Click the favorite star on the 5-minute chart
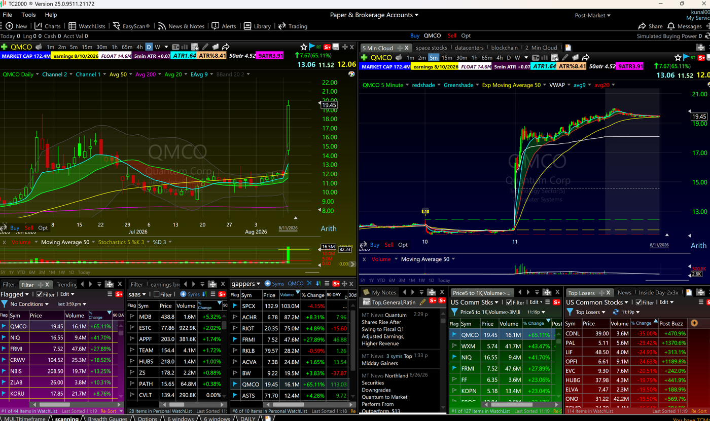The width and height of the screenshot is (710, 421). click(x=678, y=58)
